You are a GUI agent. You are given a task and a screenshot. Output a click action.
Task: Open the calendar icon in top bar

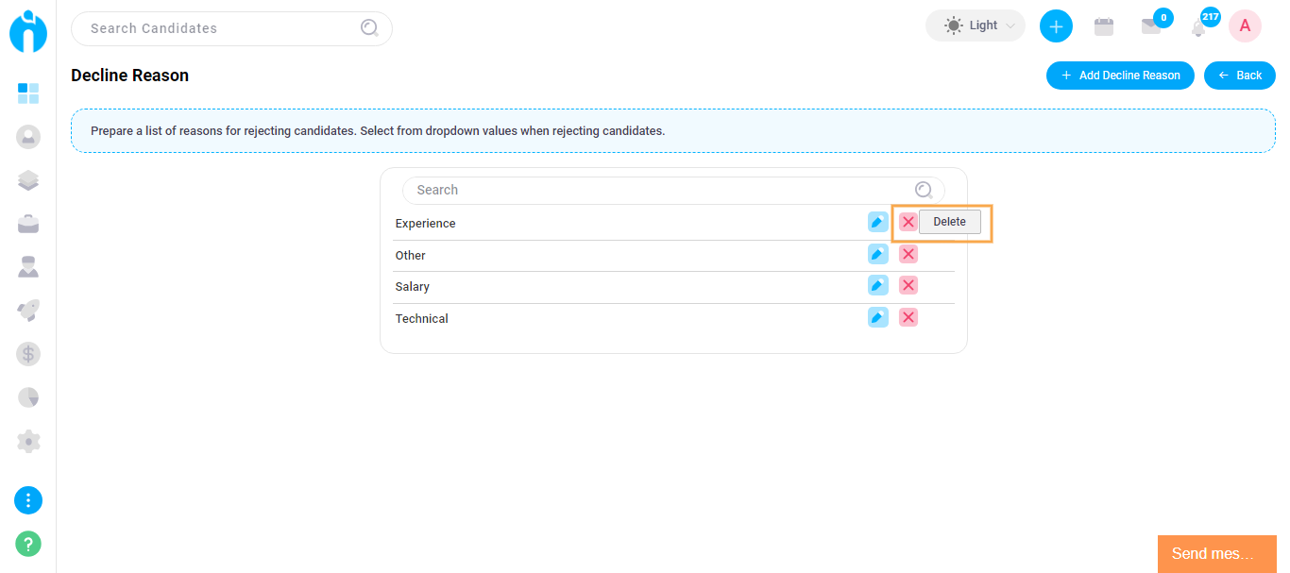1103,26
